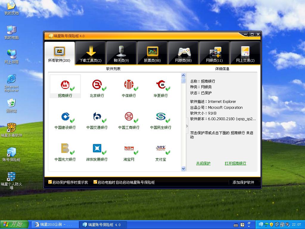305x229 pixels.
Task: Click 软件版本 6.00.2900.2180 text
Action: coord(223,119)
